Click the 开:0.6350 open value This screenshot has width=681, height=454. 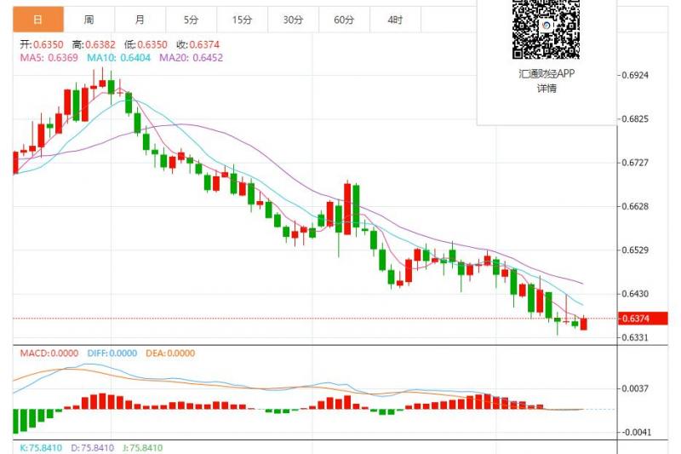42,45
